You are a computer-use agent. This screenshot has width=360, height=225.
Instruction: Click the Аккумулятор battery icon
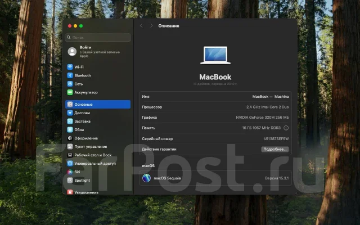[x=70, y=92]
